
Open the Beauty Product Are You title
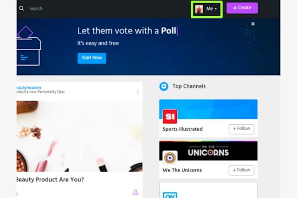pyautogui.click(x=50, y=179)
